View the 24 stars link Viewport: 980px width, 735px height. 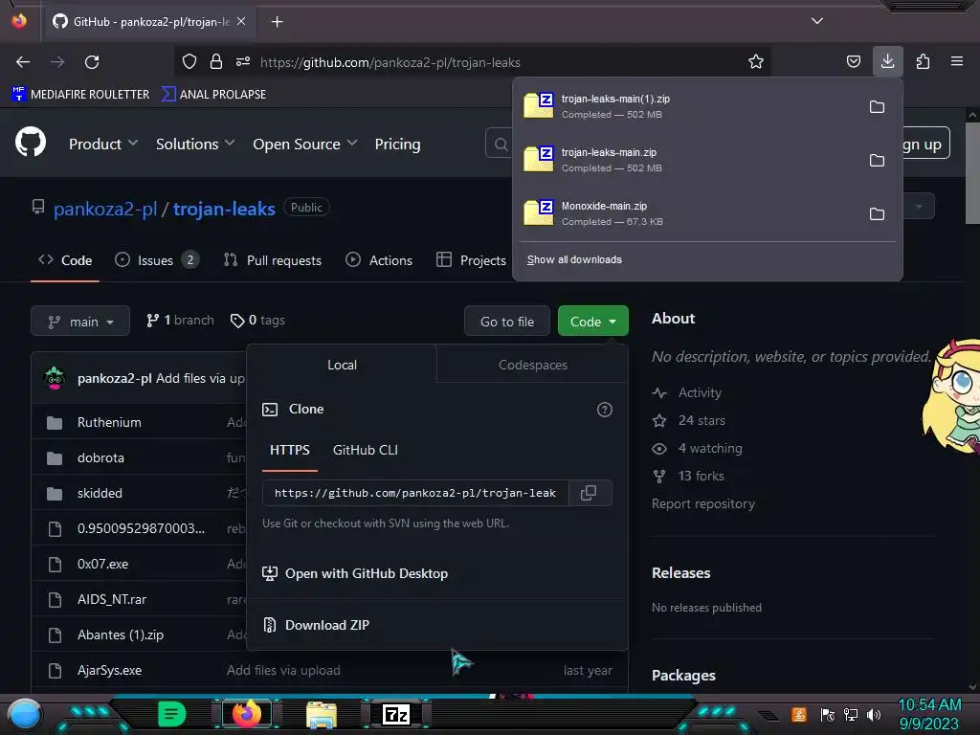coord(689,420)
